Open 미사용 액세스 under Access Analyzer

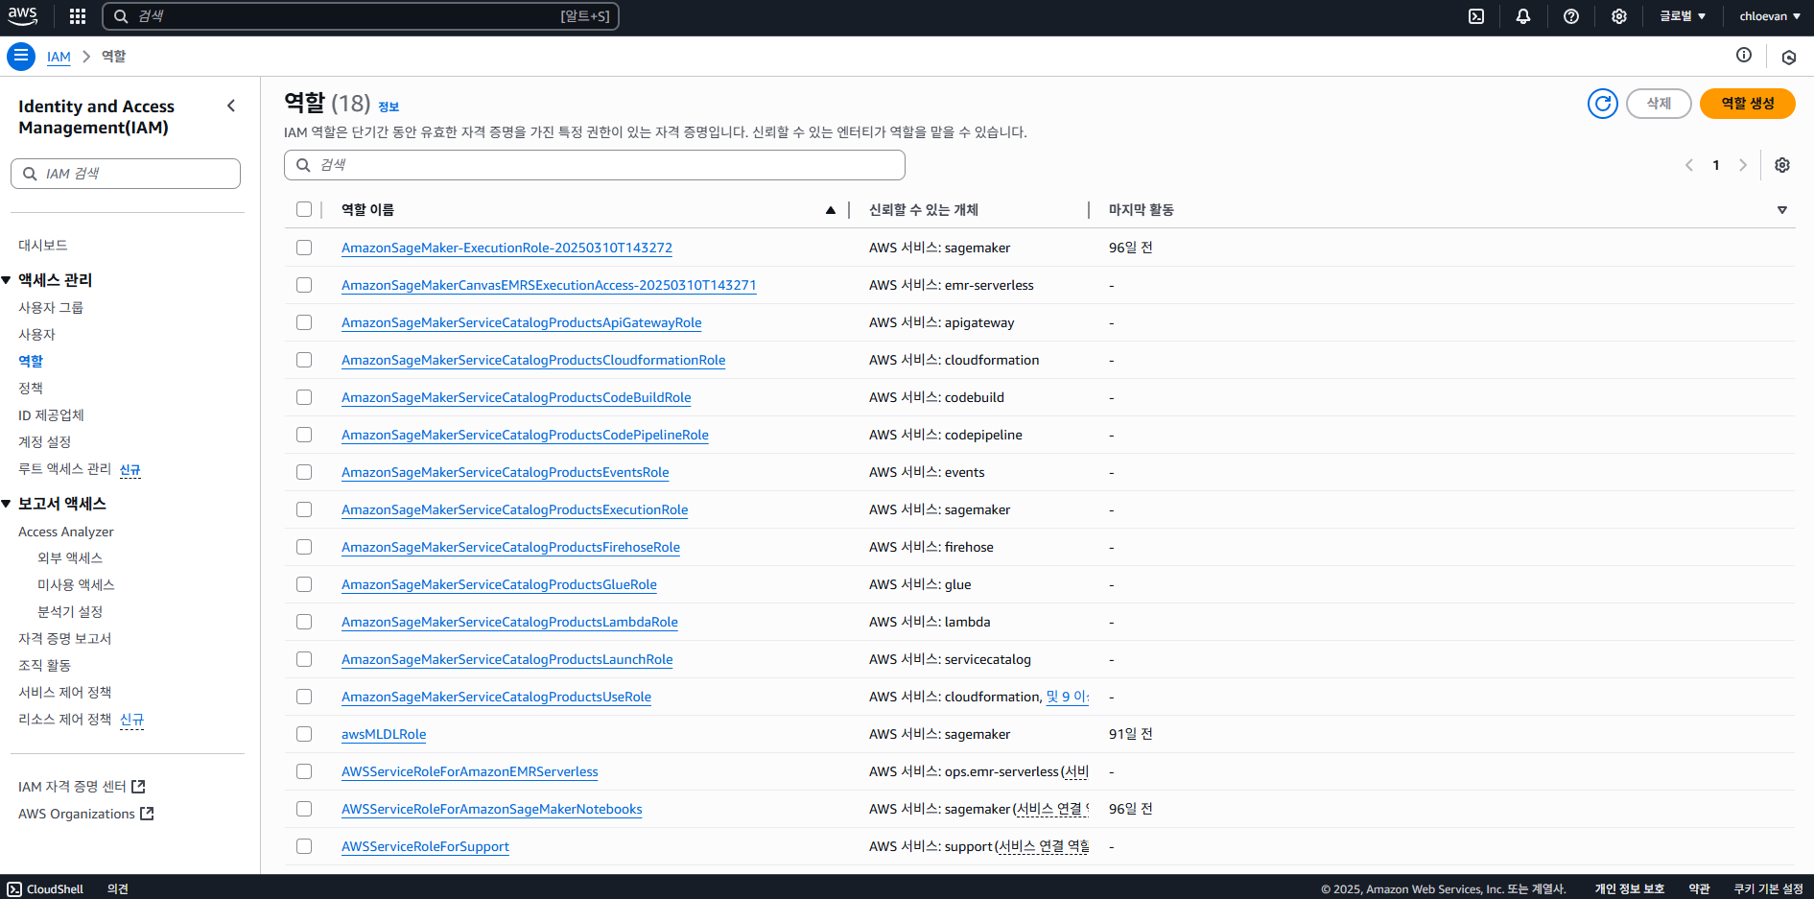coord(76,585)
